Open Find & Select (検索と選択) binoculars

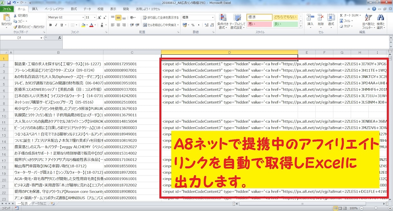[x=381, y=21]
